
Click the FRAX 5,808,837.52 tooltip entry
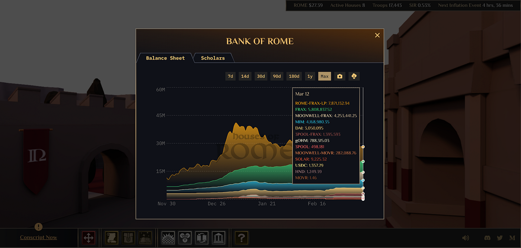coord(313,109)
